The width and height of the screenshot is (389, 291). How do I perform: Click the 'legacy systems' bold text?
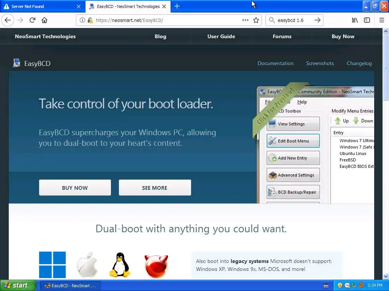click(x=249, y=261)
